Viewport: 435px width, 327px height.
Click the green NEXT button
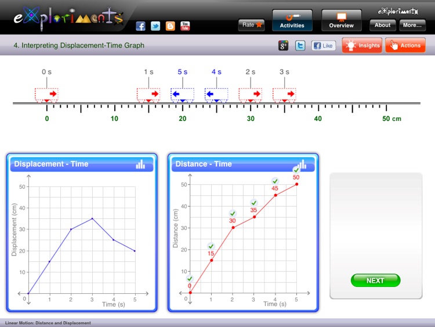(375, 281)
